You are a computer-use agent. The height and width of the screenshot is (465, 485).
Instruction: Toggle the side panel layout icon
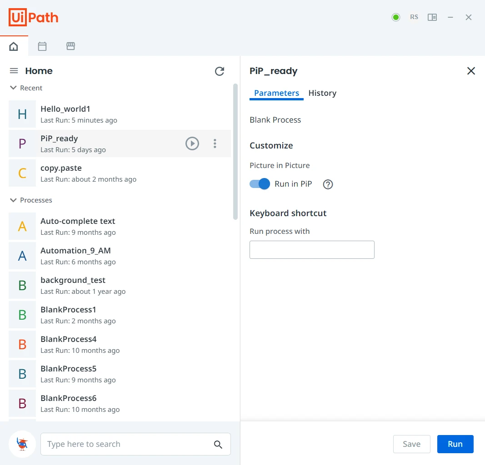[x=432, y=17]
